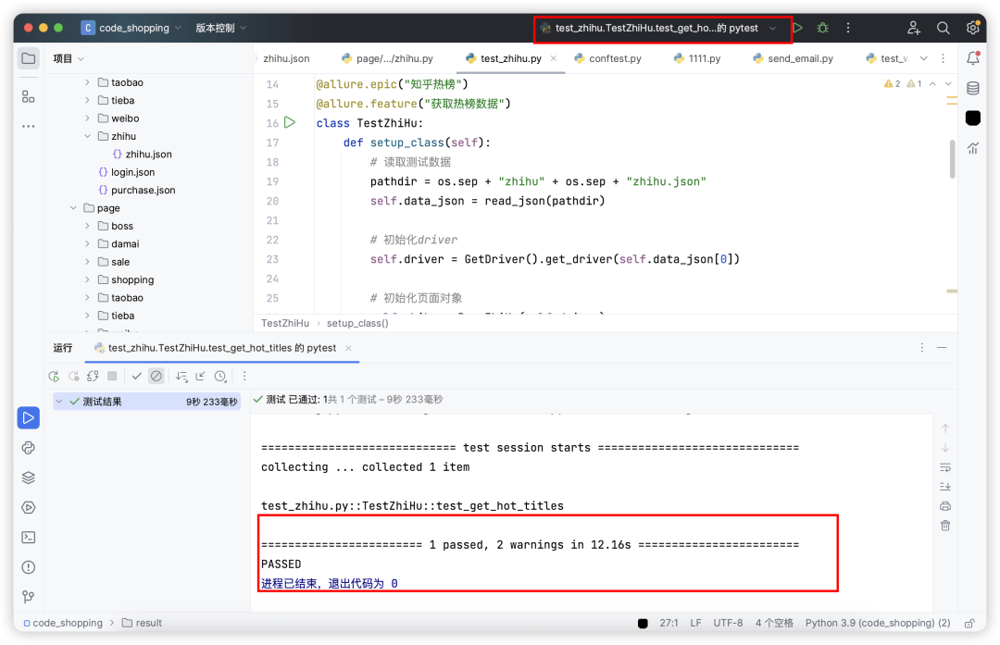
Task: Start debugging with the bug icon
Action: (x=823, y=28)
